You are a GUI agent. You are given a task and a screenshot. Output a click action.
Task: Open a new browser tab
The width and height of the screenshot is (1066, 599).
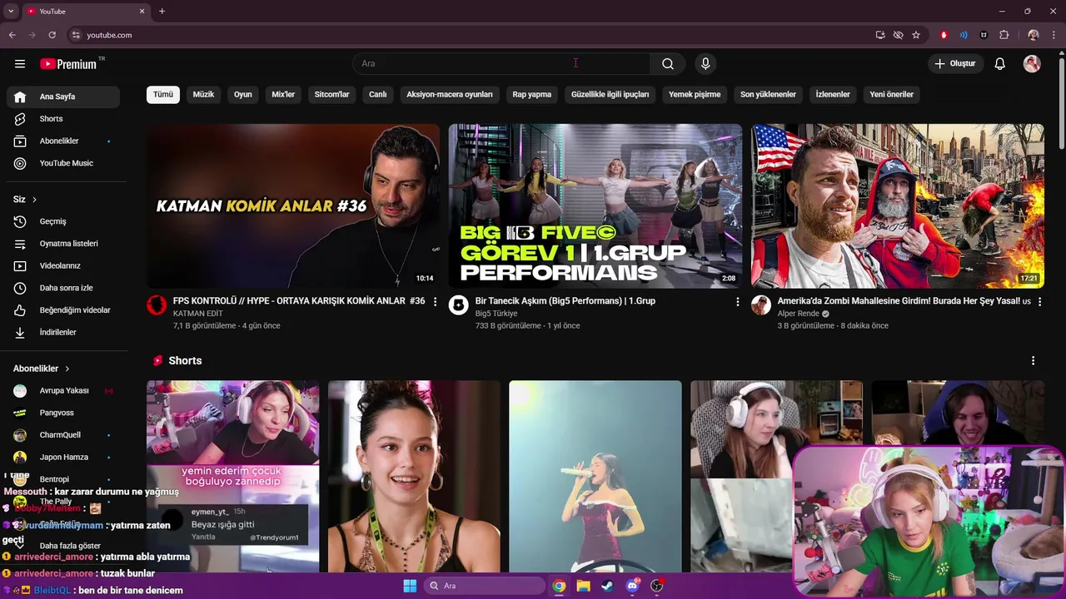tap(162, 11)
